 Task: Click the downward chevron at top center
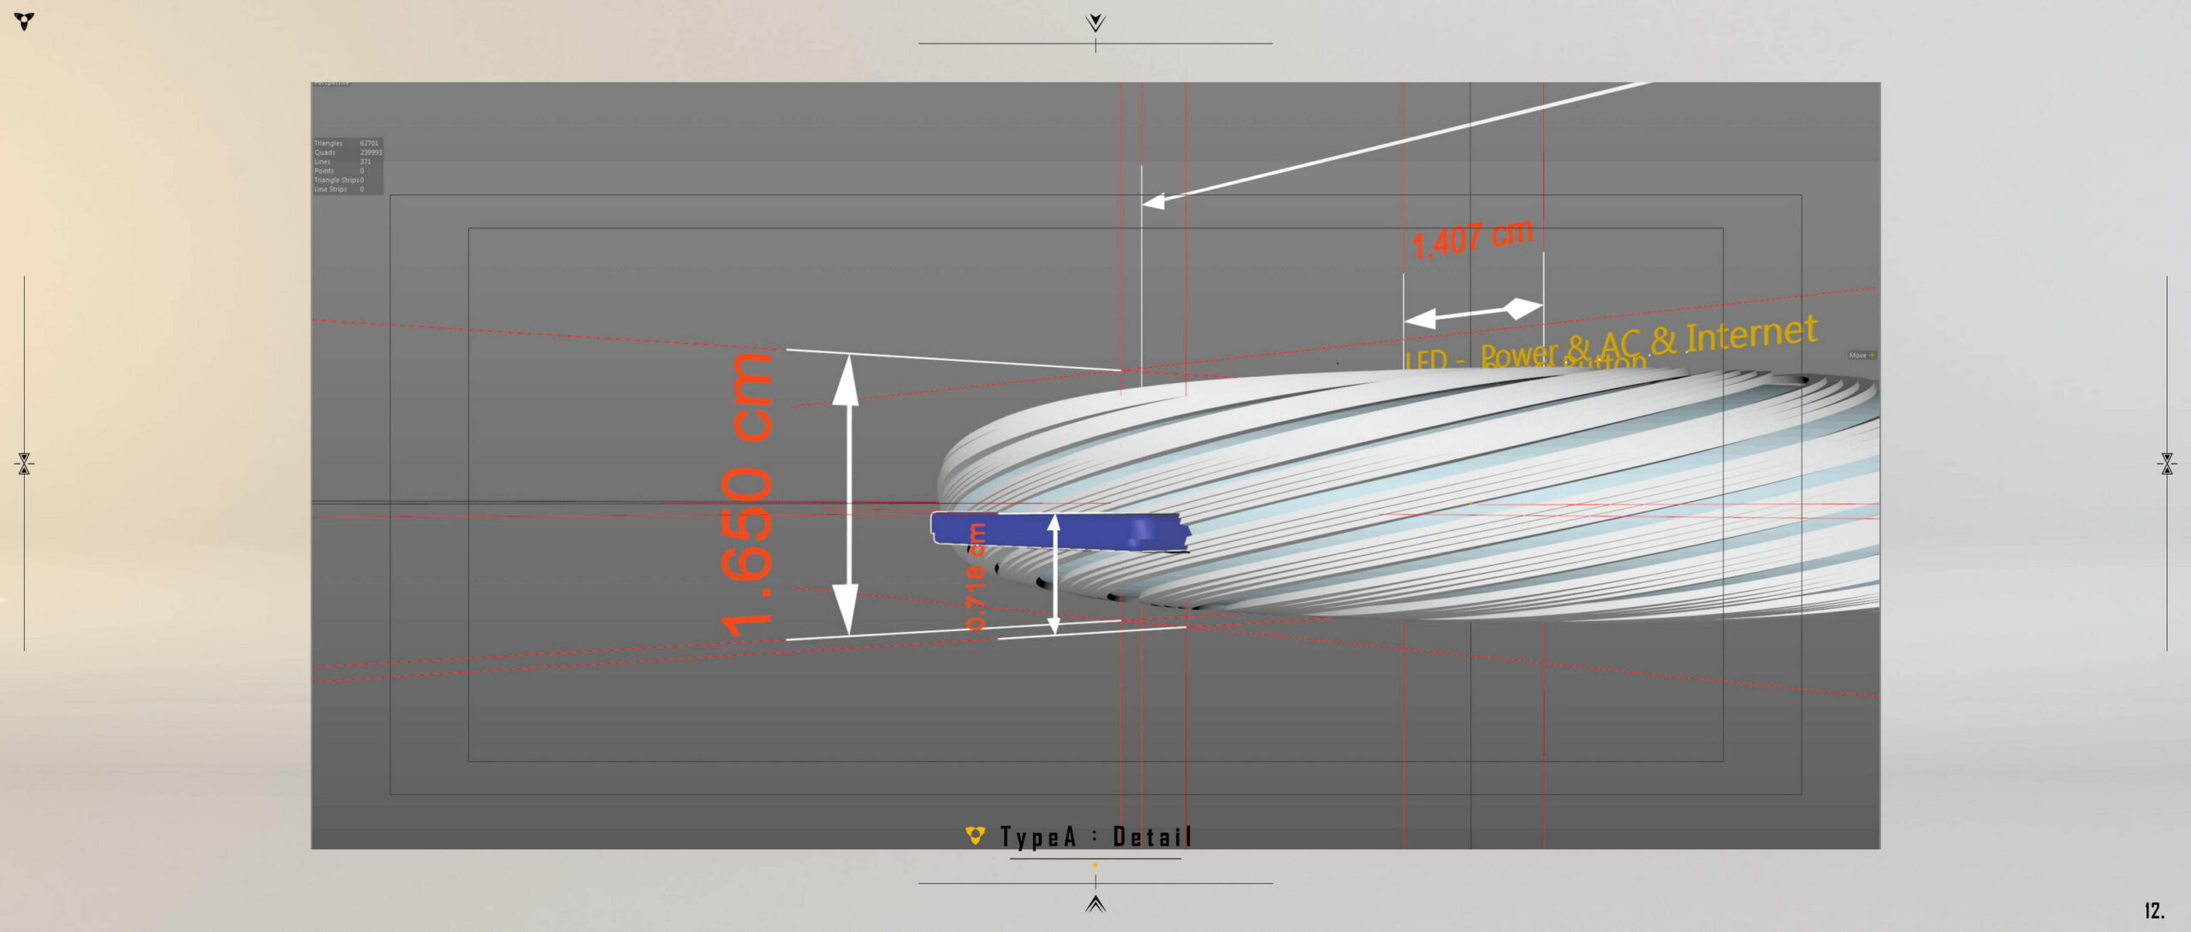1095,22
